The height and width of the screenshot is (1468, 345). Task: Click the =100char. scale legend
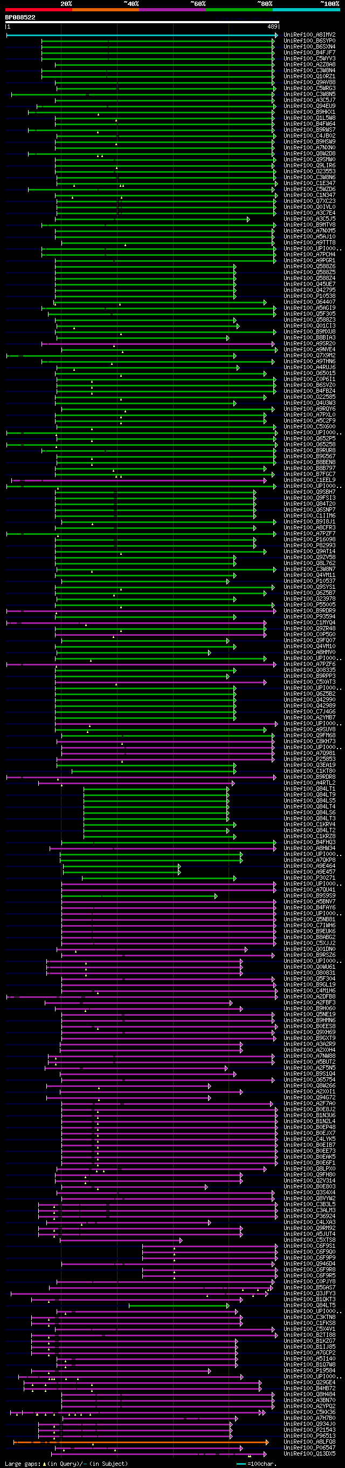click(256, 1464)
